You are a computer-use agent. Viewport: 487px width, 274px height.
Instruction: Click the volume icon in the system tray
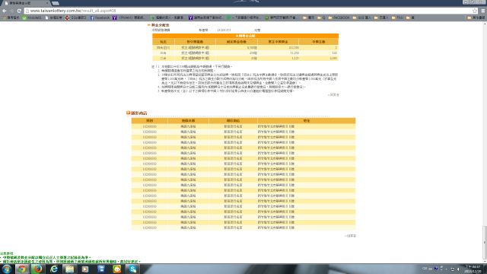pos(458,269)
